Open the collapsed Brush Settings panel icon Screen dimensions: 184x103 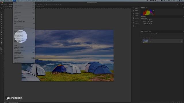(x=133, y=13)
